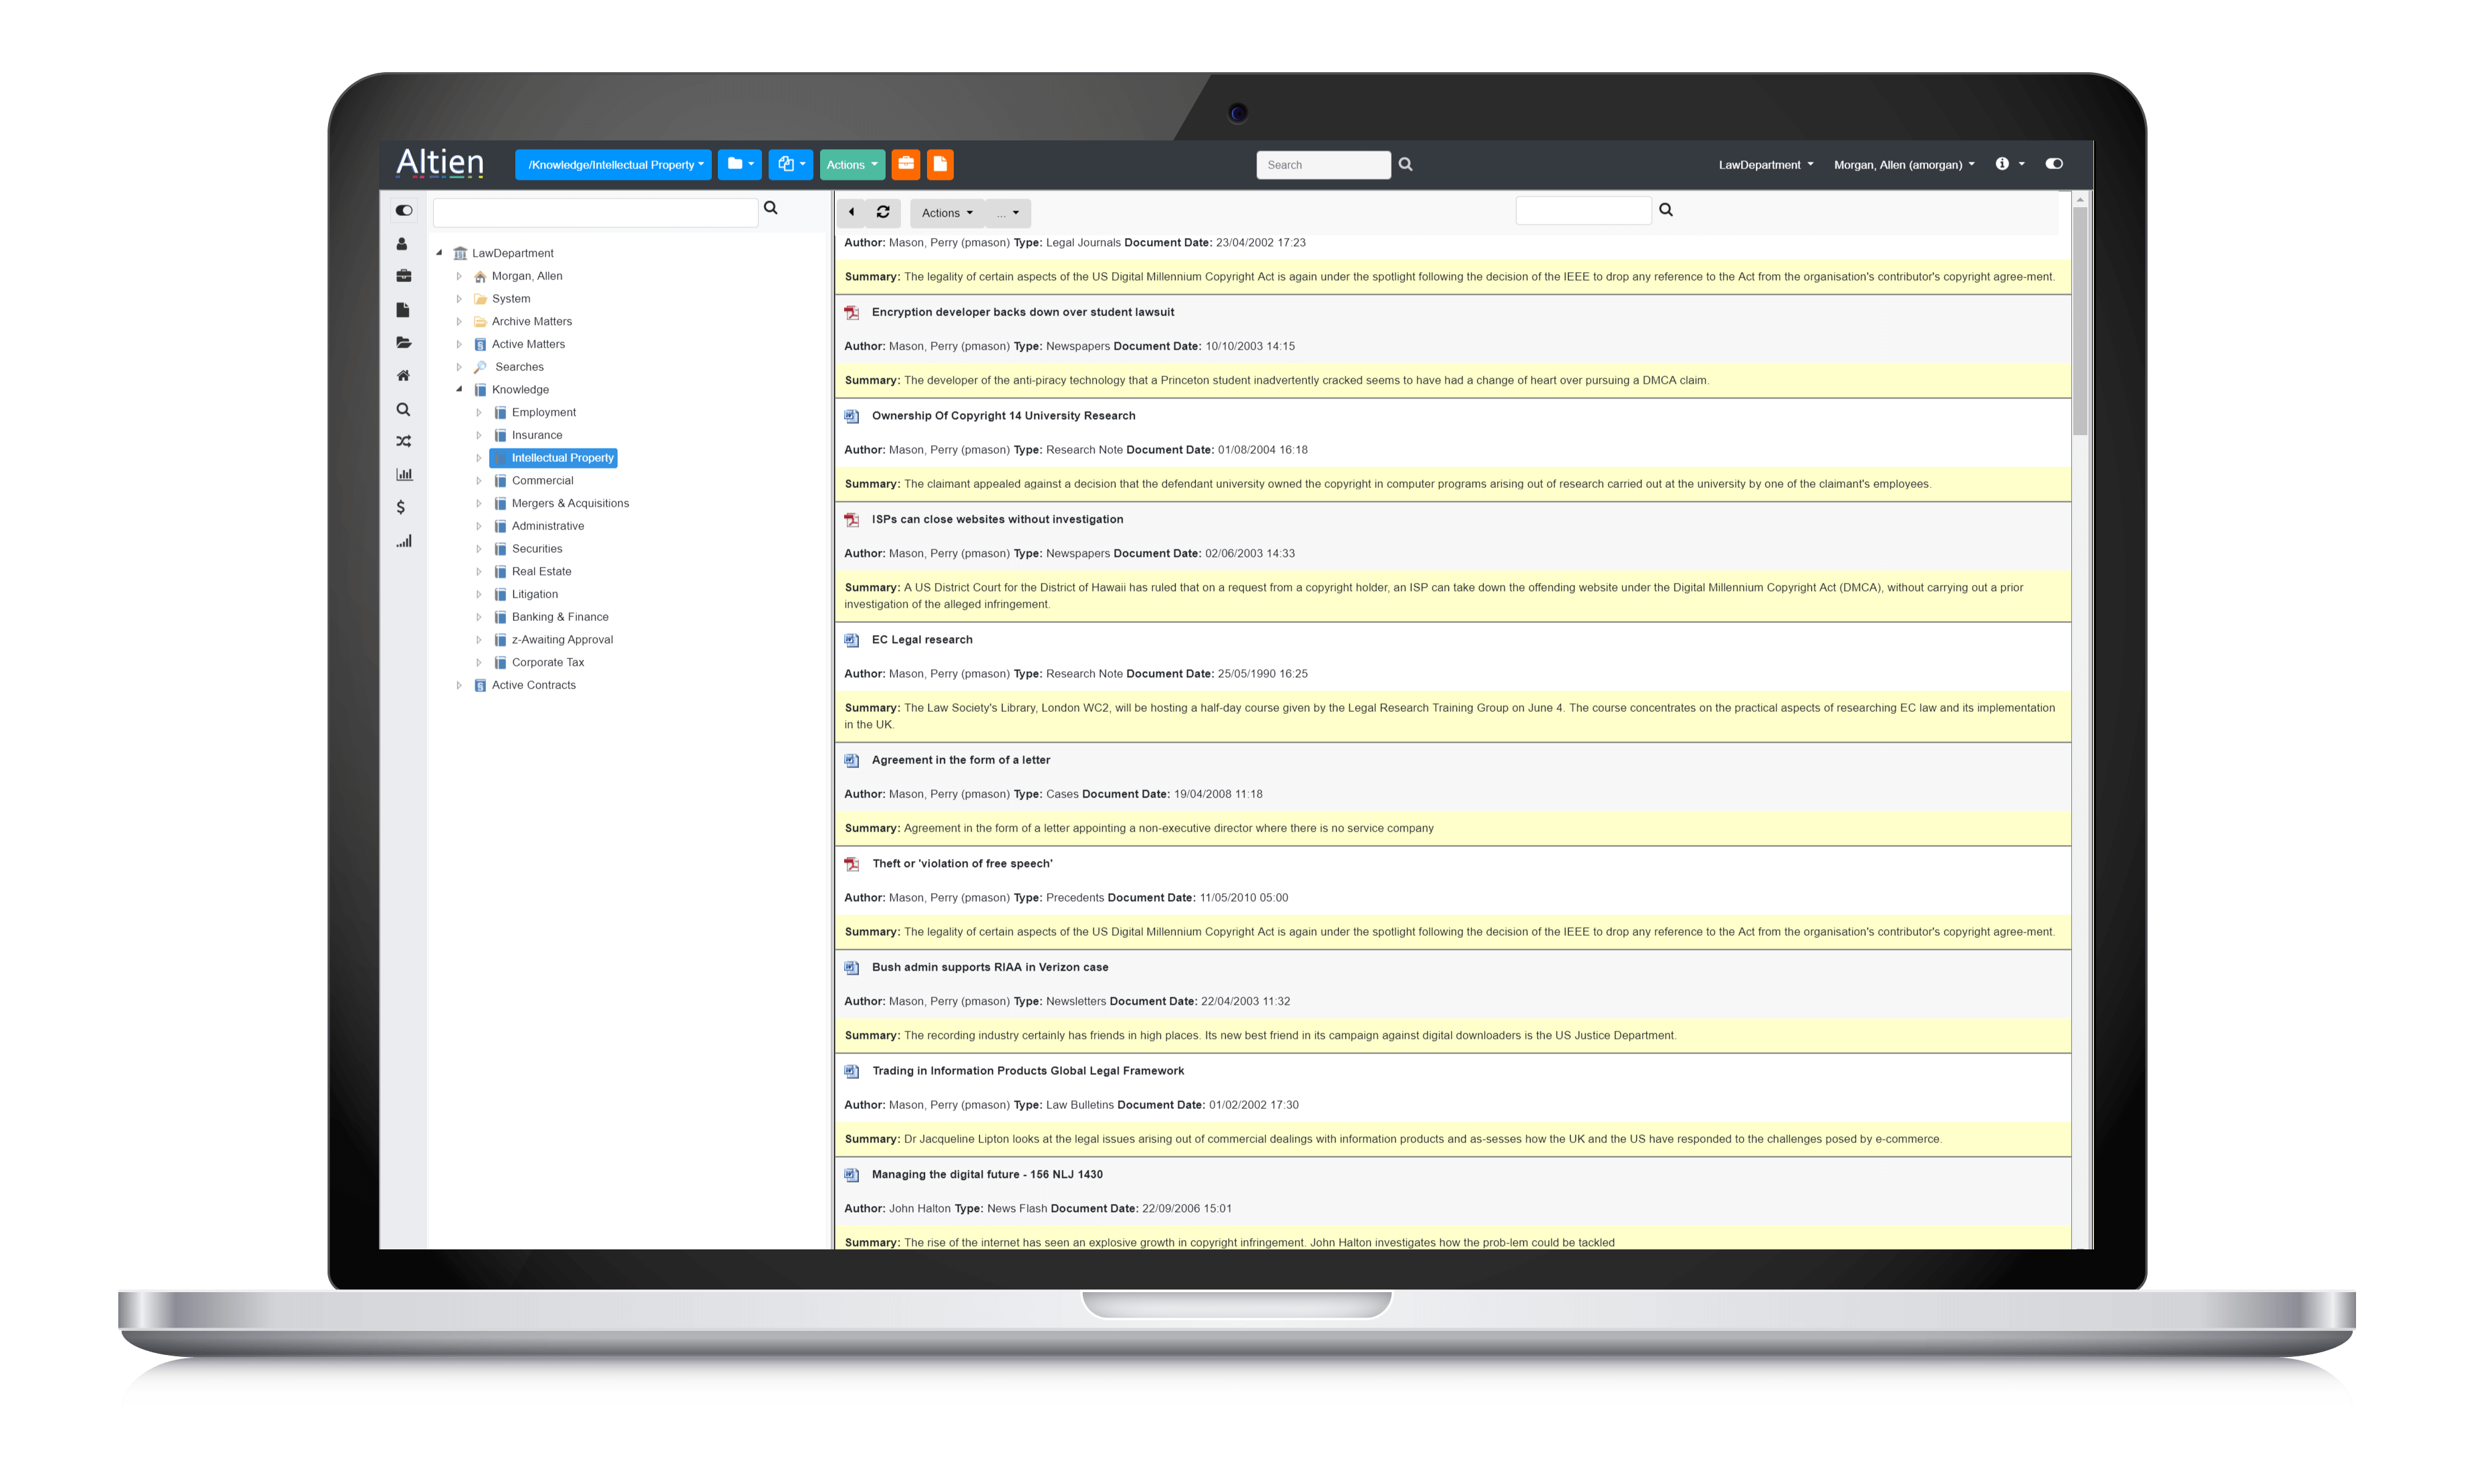
Task: Open the green Actions menu in the top bar
Action: coord(852,165)
